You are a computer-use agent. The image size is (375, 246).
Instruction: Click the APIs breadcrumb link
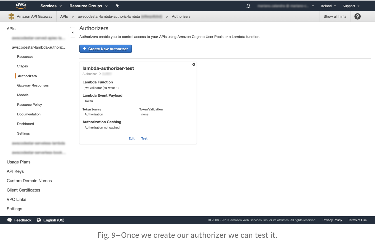tap(64, 17)
